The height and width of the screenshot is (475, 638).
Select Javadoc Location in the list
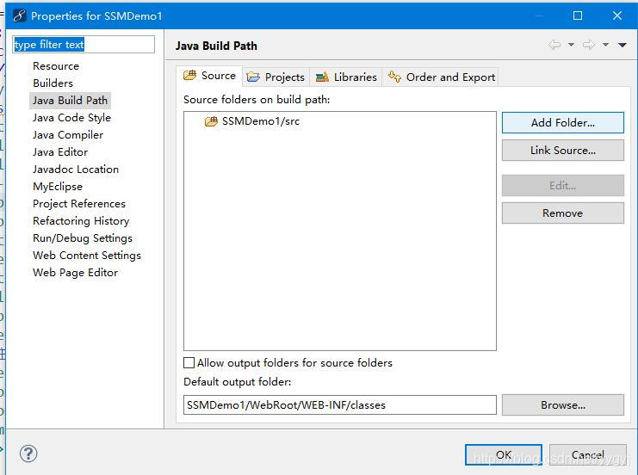76,170
